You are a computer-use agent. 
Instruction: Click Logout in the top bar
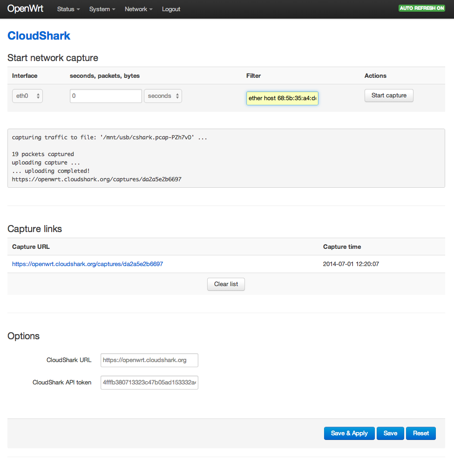(x=171, y=9)
